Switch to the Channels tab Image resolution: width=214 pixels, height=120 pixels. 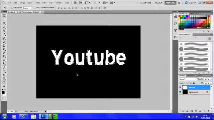191,76
